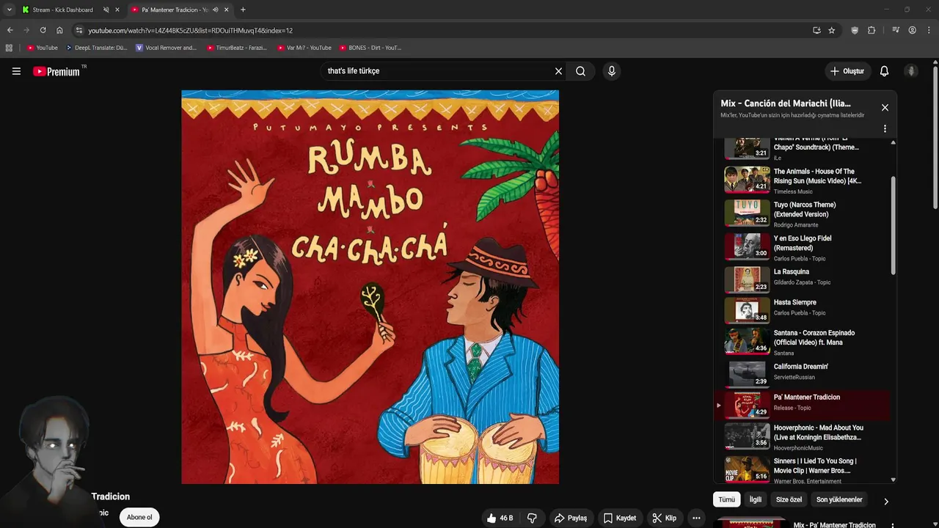Viewport: 939px width, 528px height.
Task: Click the playlist panel scrollbar thumb
Action: [x=893, y=225]
